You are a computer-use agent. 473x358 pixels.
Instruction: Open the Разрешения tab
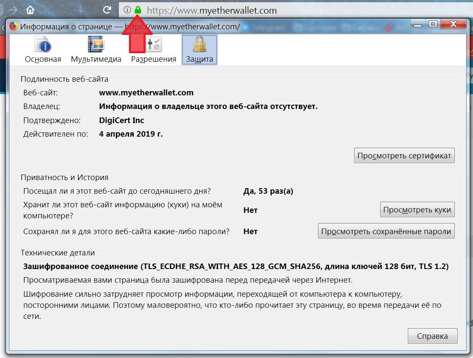(x=154, y=50)
